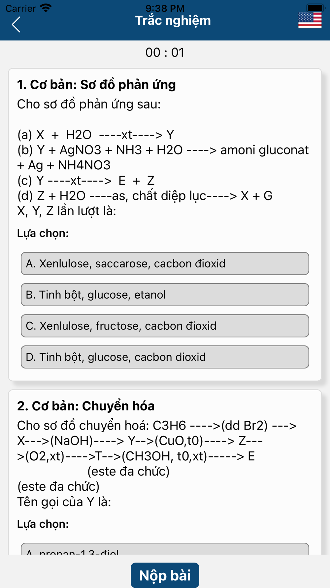
Task: Tap question 1 title Sơ đồ phản ứng
Action: coord(96,85)
